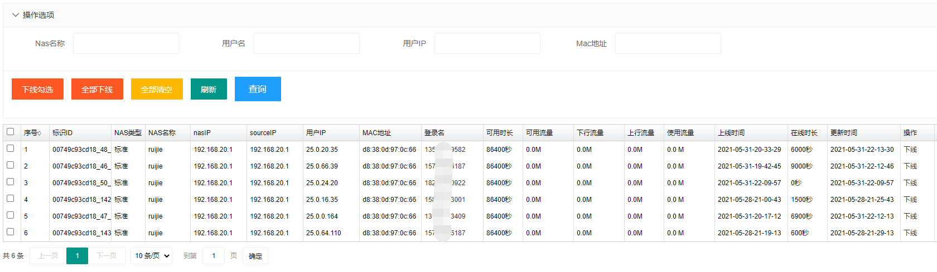
Task: Click 下线 for row with 25.0.20.35
Action: point(910,150)
